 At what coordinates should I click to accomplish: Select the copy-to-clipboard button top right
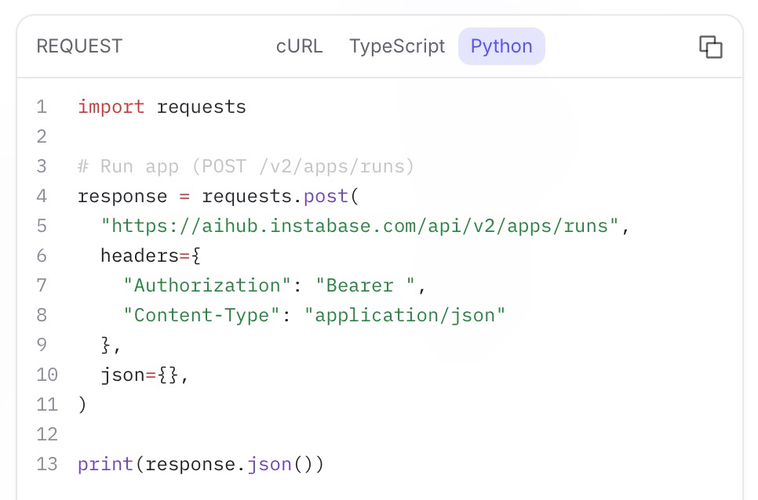click(710, 46)
